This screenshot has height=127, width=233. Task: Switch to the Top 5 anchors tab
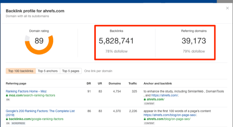[x=48, y=71]
